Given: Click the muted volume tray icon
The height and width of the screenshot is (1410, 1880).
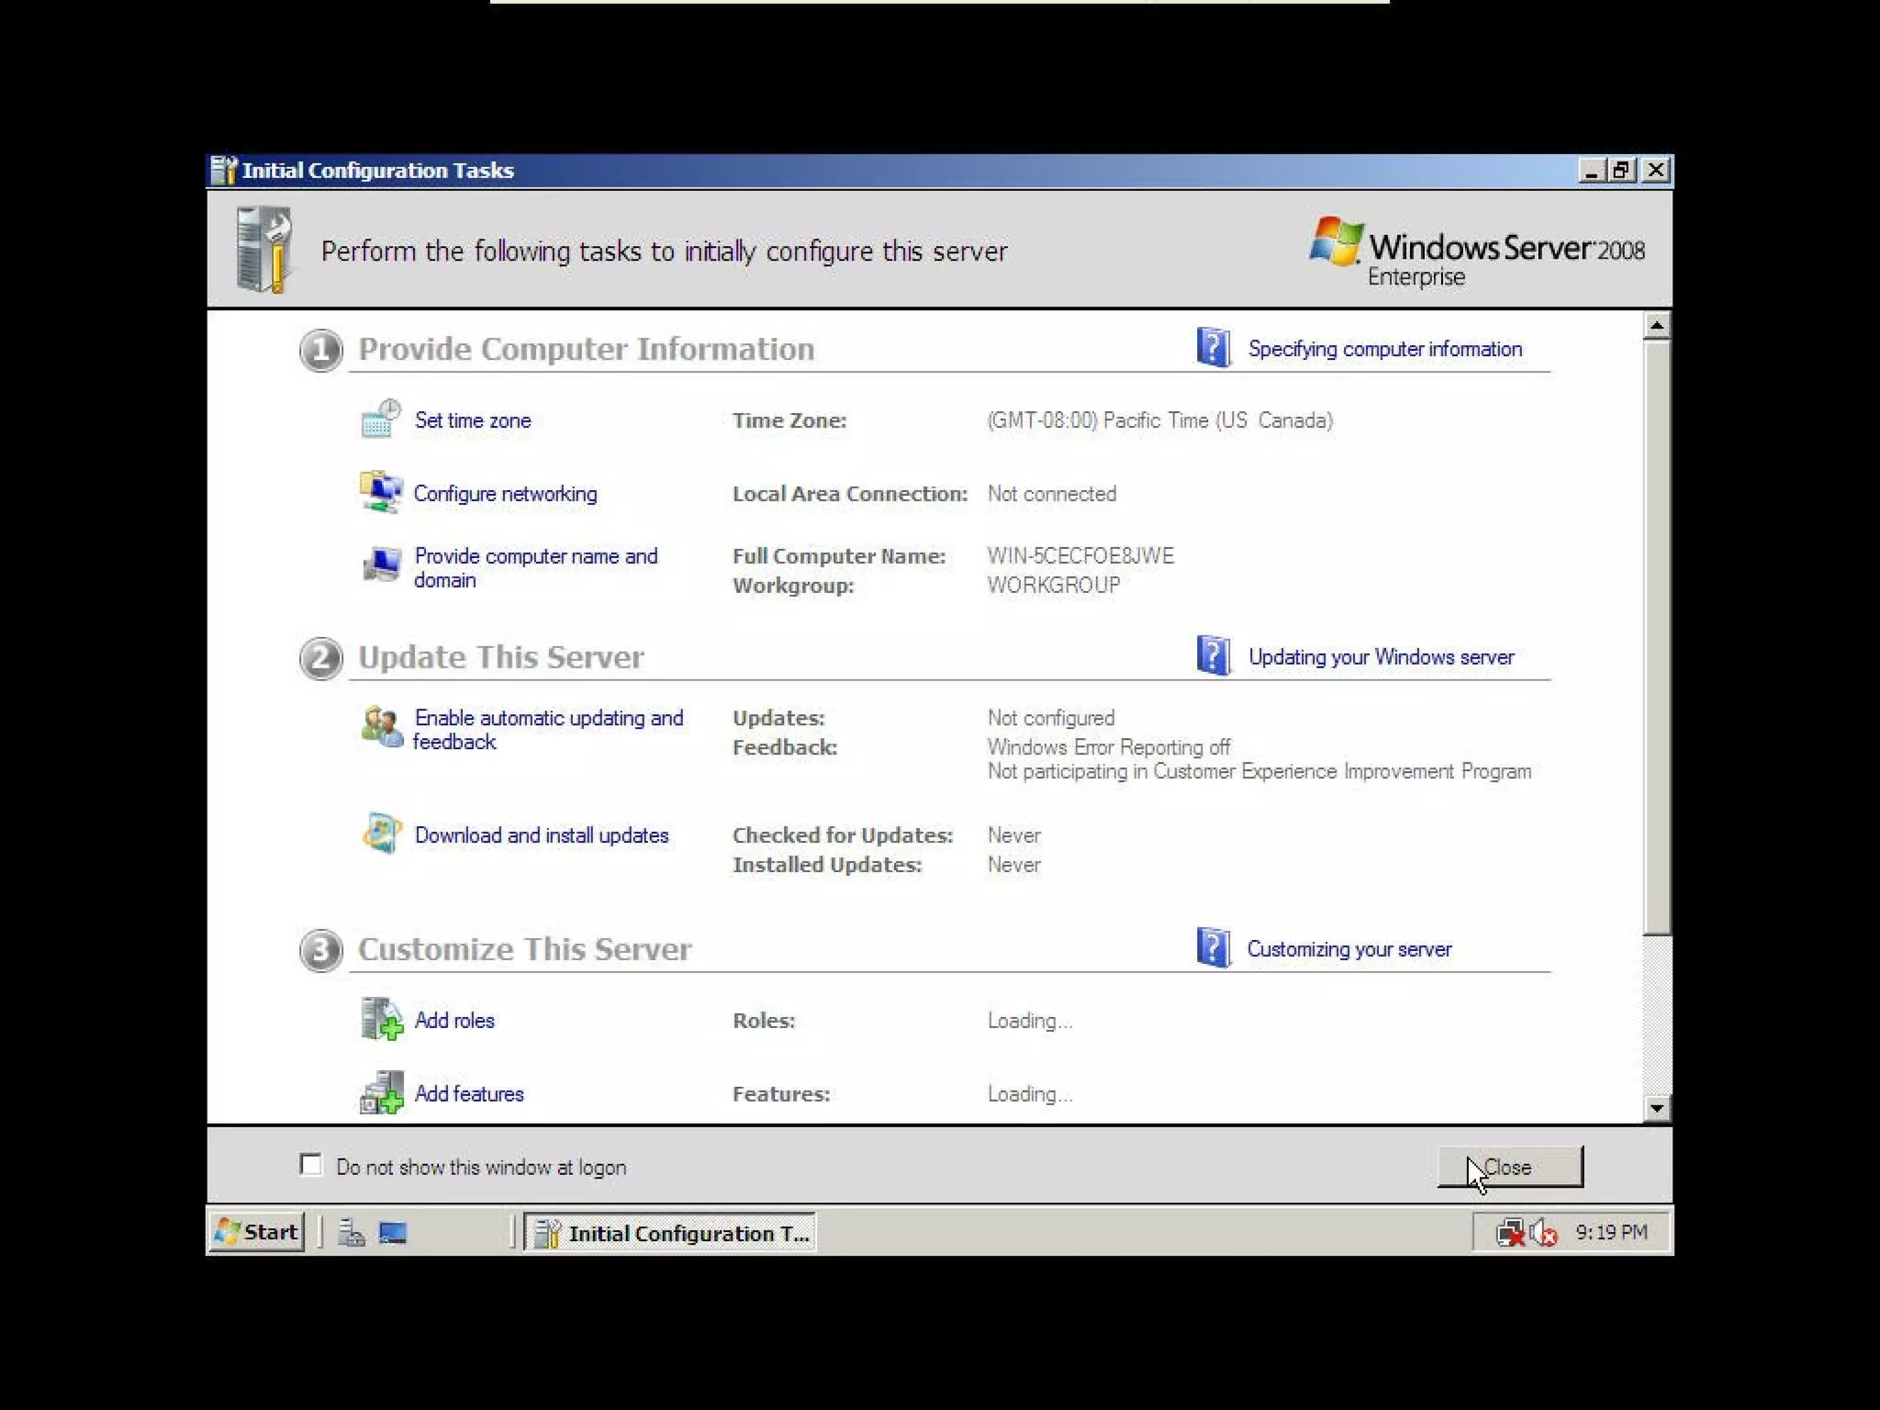Looking at the screenshot, I should (x=1544, y=1232).
